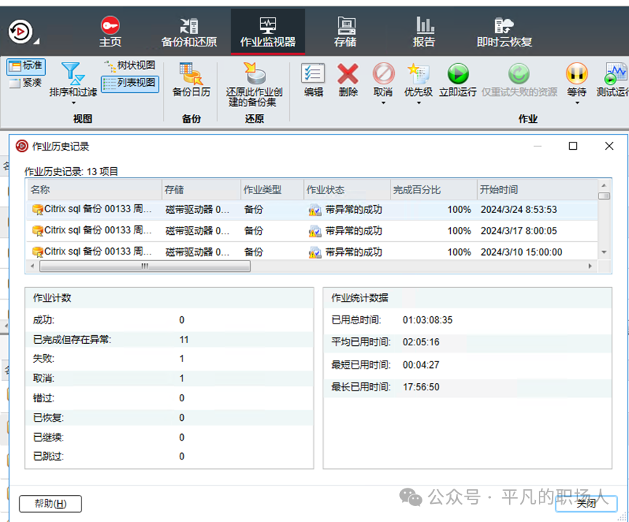Click the 编辑 (Edit) job icon

pos(313,74)
